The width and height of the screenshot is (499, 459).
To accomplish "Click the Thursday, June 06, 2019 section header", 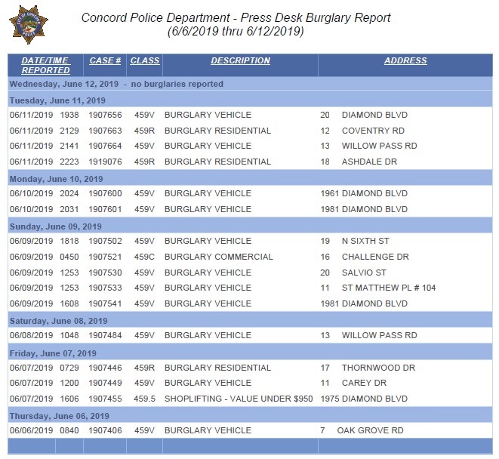I will tap(59, 416).
